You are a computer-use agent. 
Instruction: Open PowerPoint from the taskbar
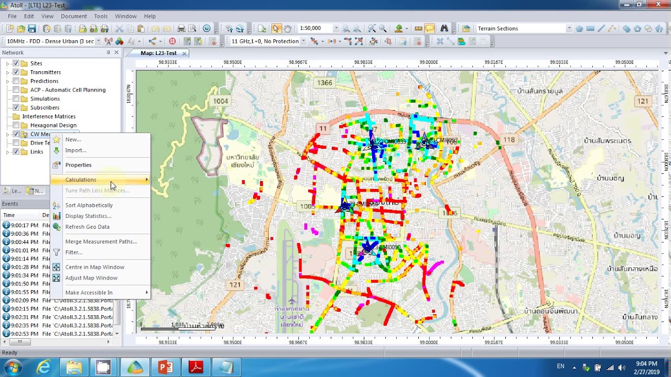tap(166, 367)
